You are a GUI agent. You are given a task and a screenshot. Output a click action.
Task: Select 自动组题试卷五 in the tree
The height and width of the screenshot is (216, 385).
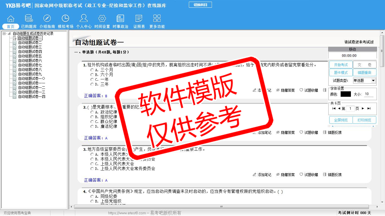(x=30, y=56)
